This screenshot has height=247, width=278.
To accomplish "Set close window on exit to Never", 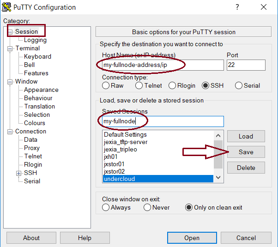I will click(x=147, y=207).
